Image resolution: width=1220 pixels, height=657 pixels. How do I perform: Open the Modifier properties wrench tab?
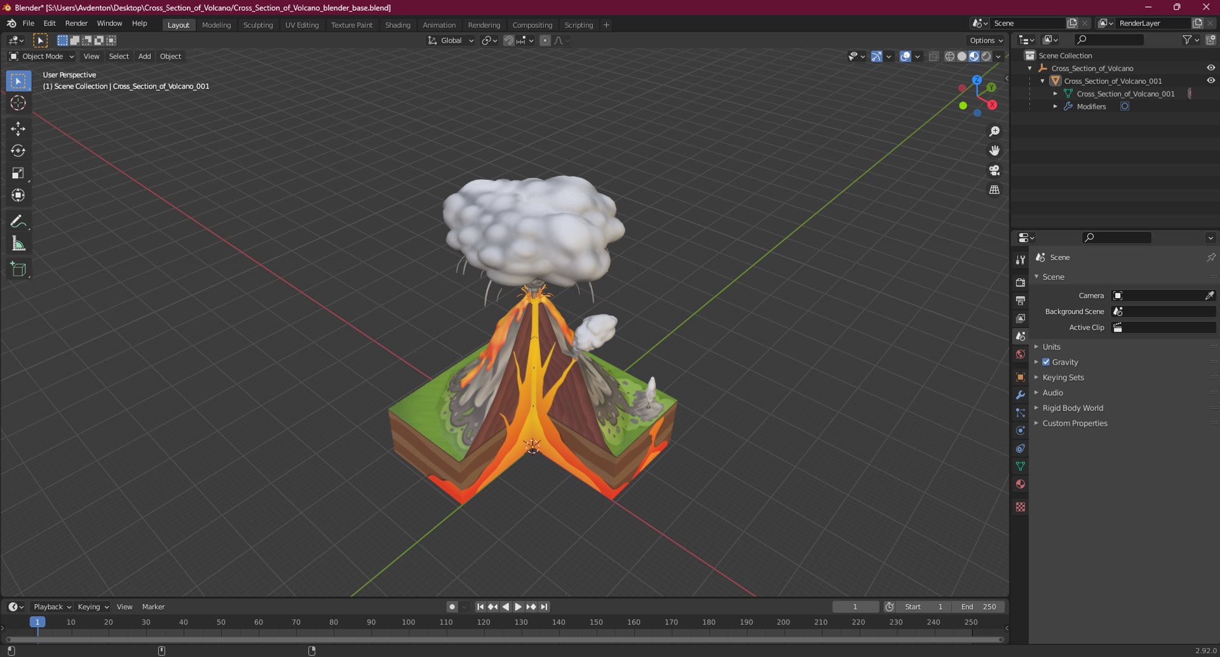click(x=1020, y=395)
